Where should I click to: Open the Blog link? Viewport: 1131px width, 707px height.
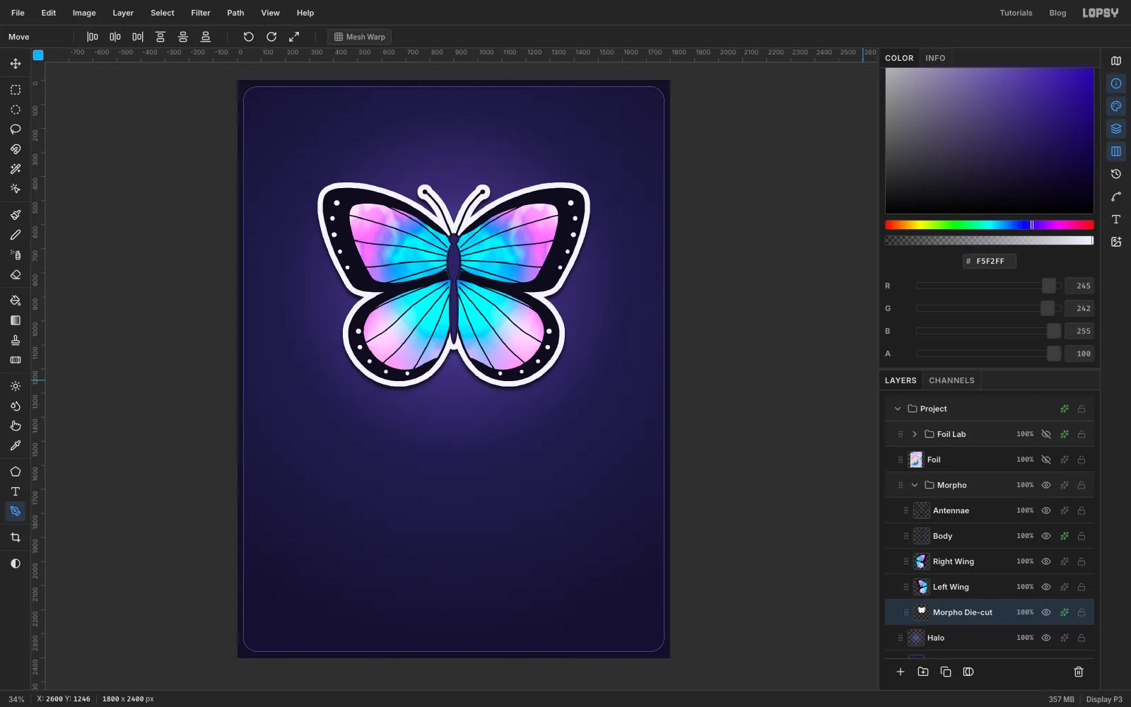click(1057, 13)
